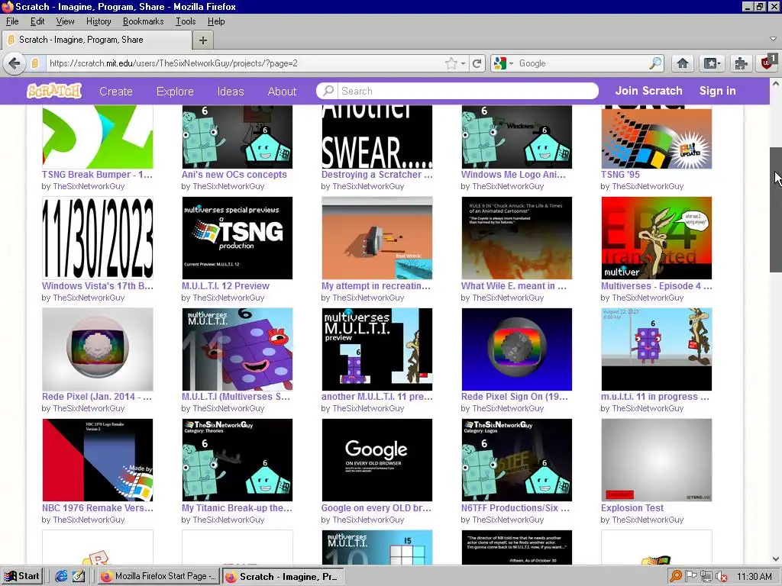Screen dimensions: 782x586
Task: Open a new tab with plus button
Action: 203,40
